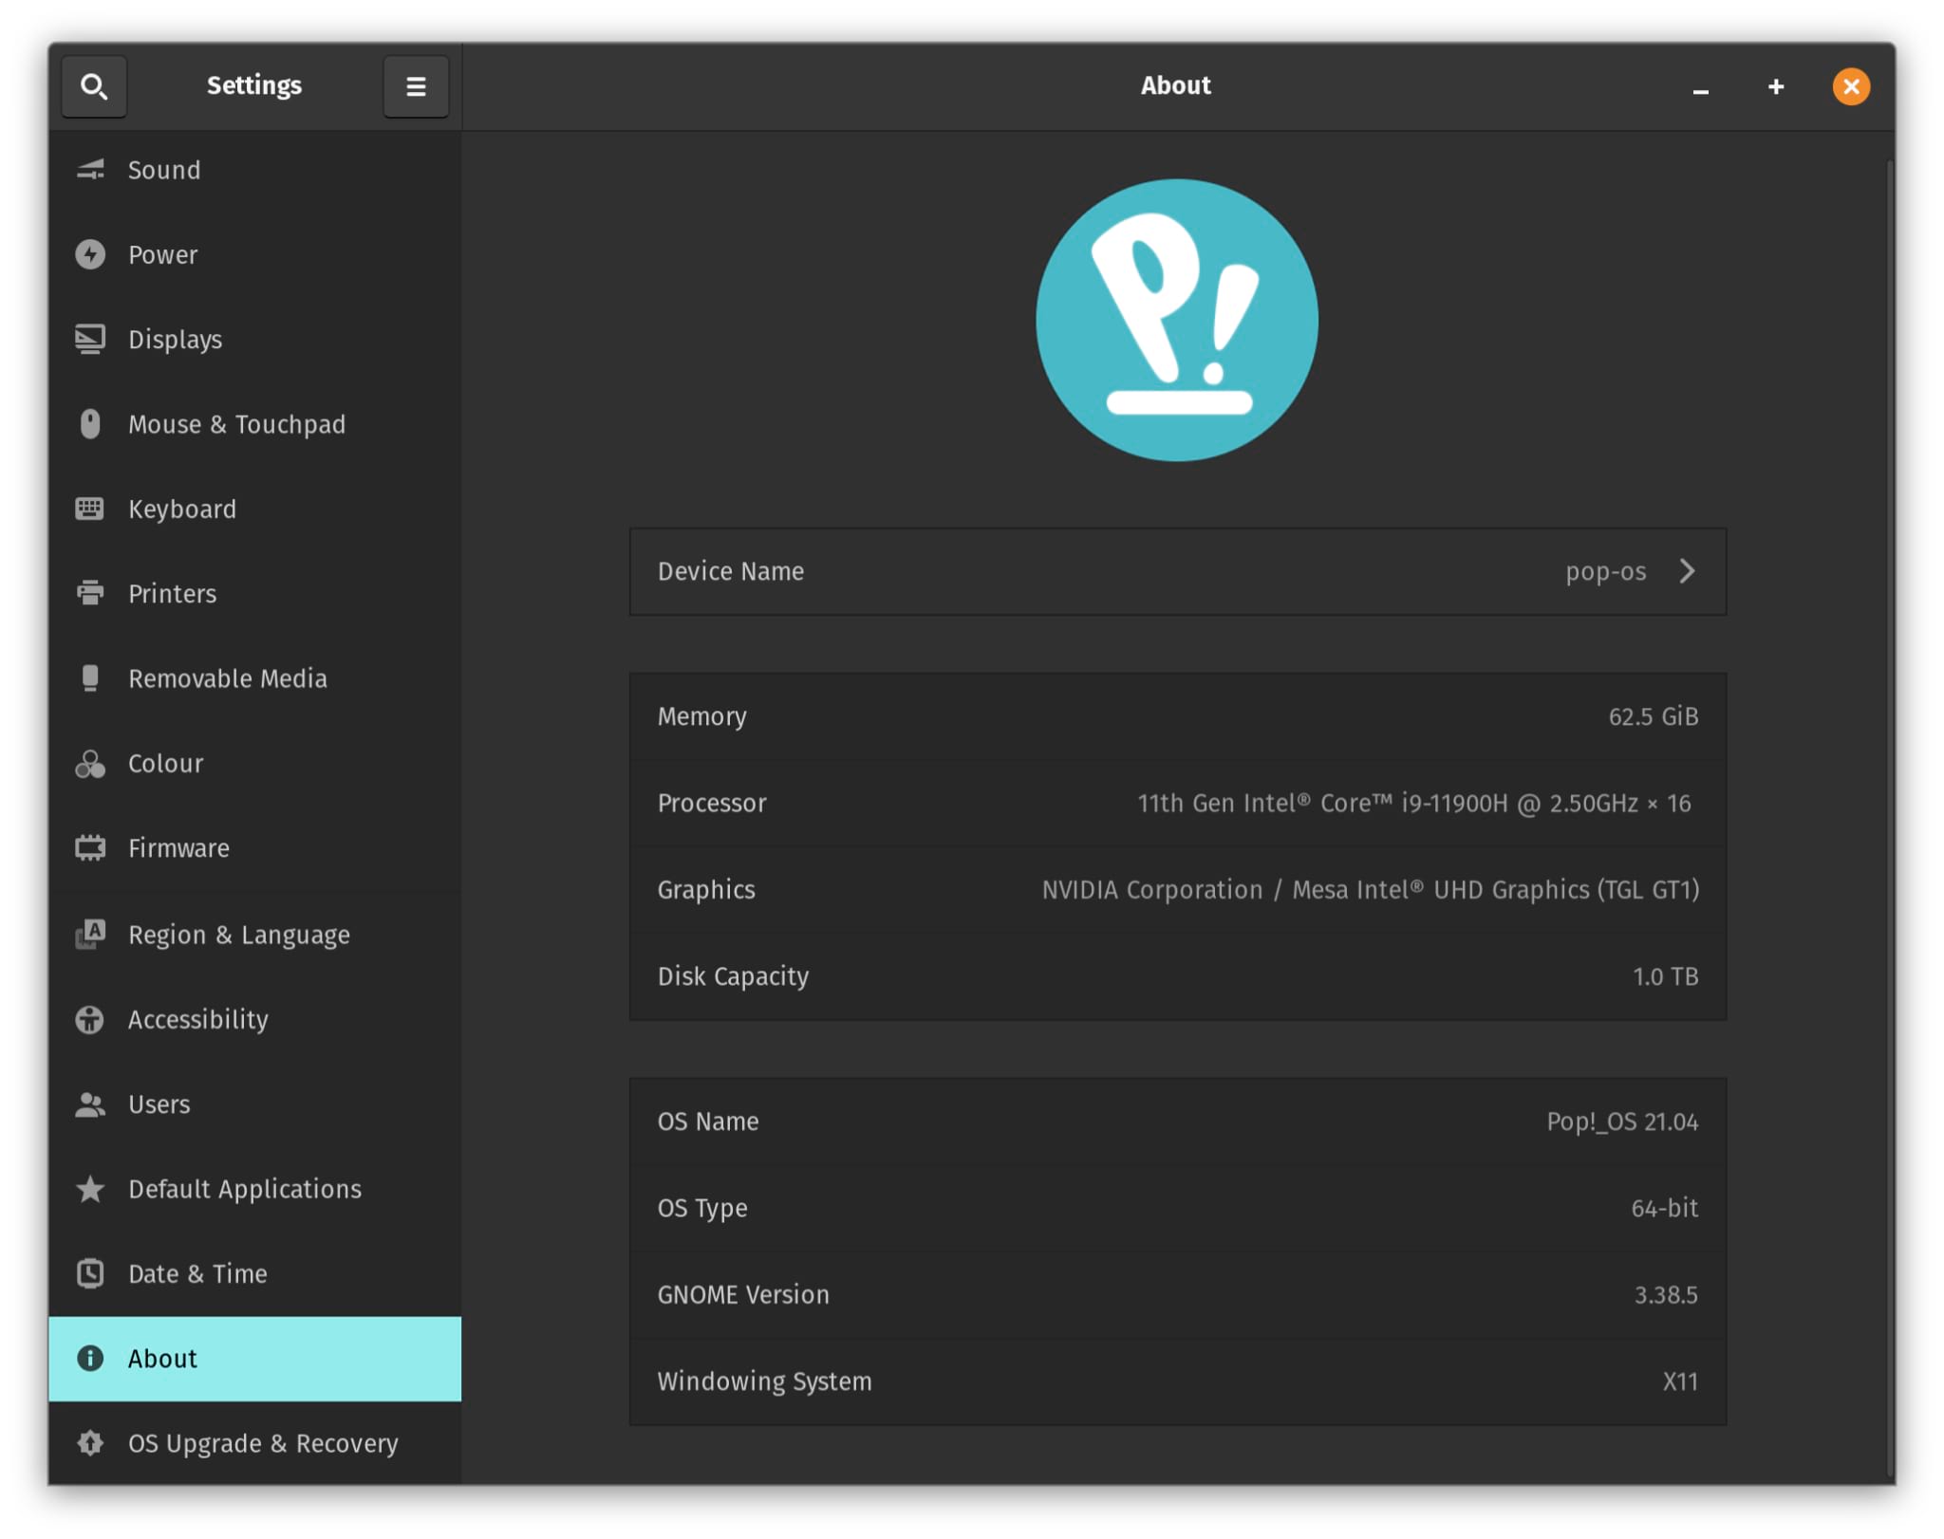The width and height of the screenshot is (1944, 1539).
Task: Click the Sound speaker icon
Action: tap(90, 170)
